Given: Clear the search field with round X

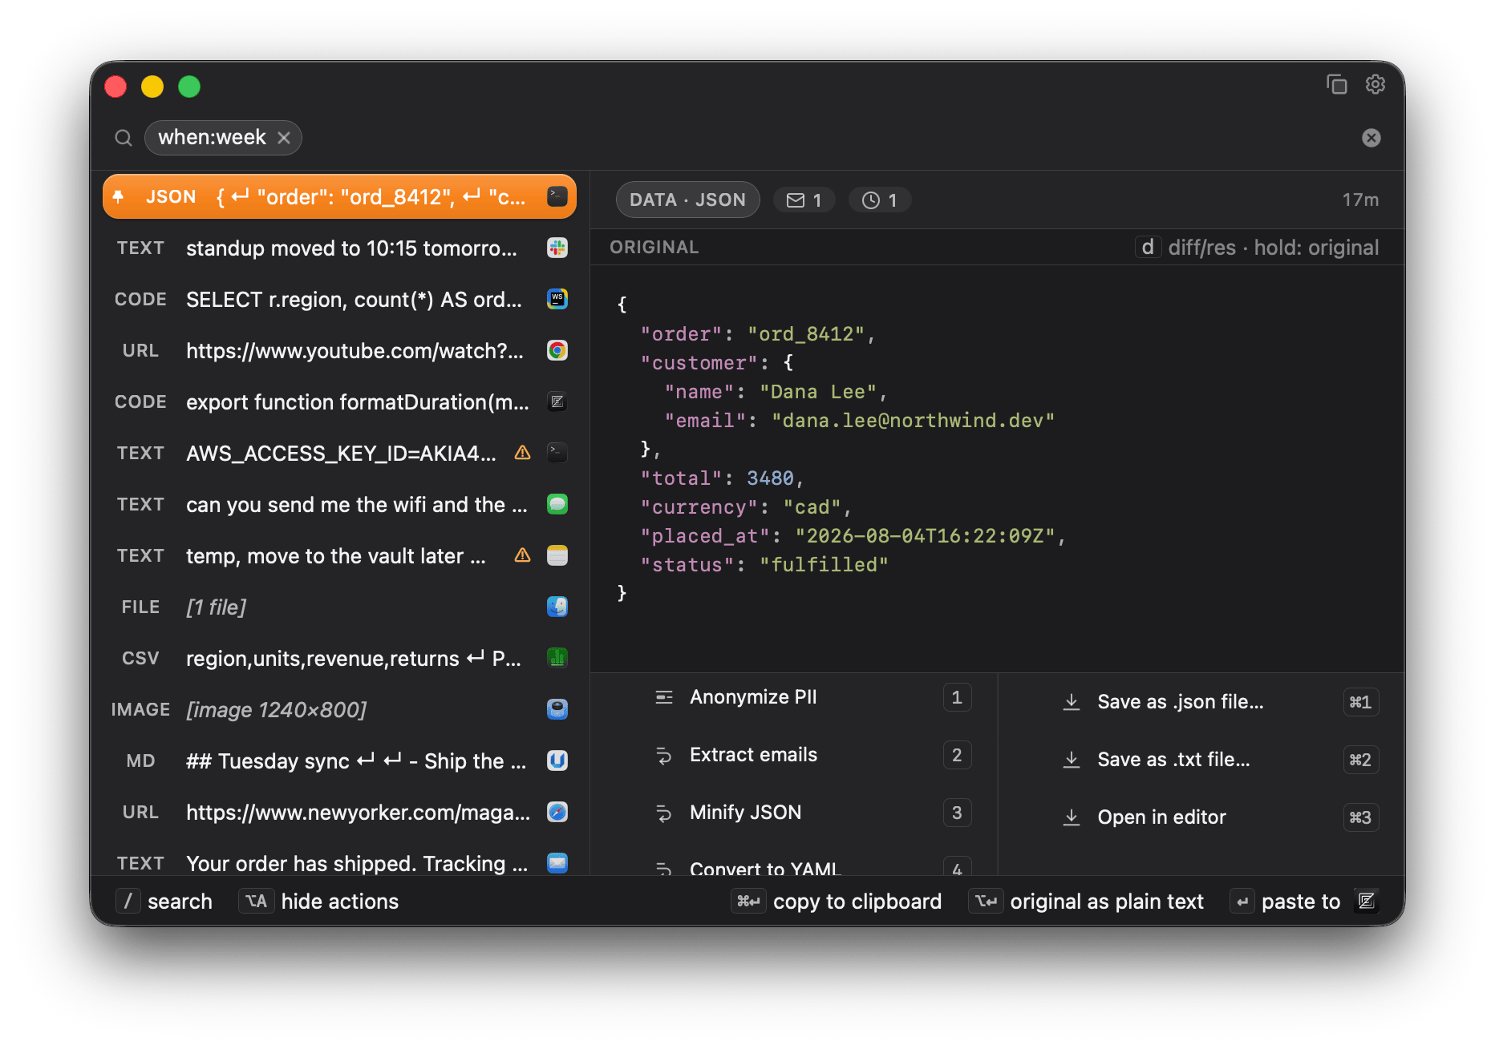Looking at the screenshot, I should click(1371, 138).
